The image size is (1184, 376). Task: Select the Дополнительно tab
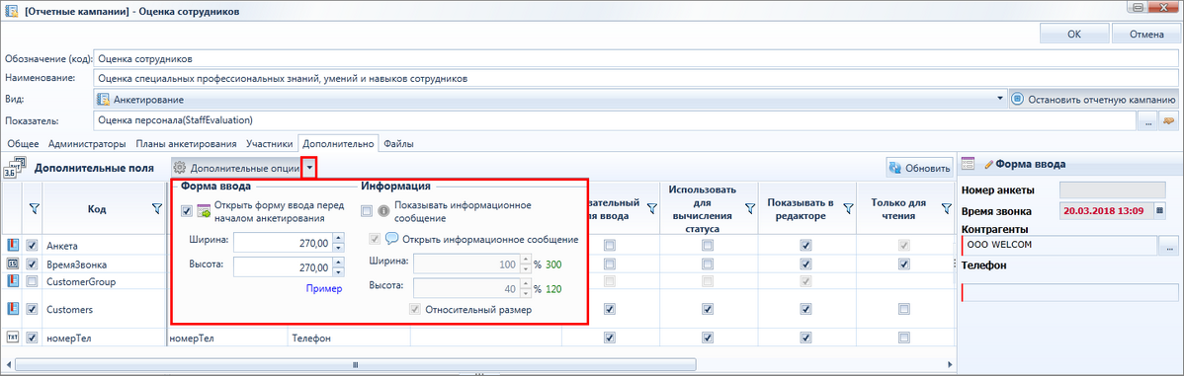[338, 143]
